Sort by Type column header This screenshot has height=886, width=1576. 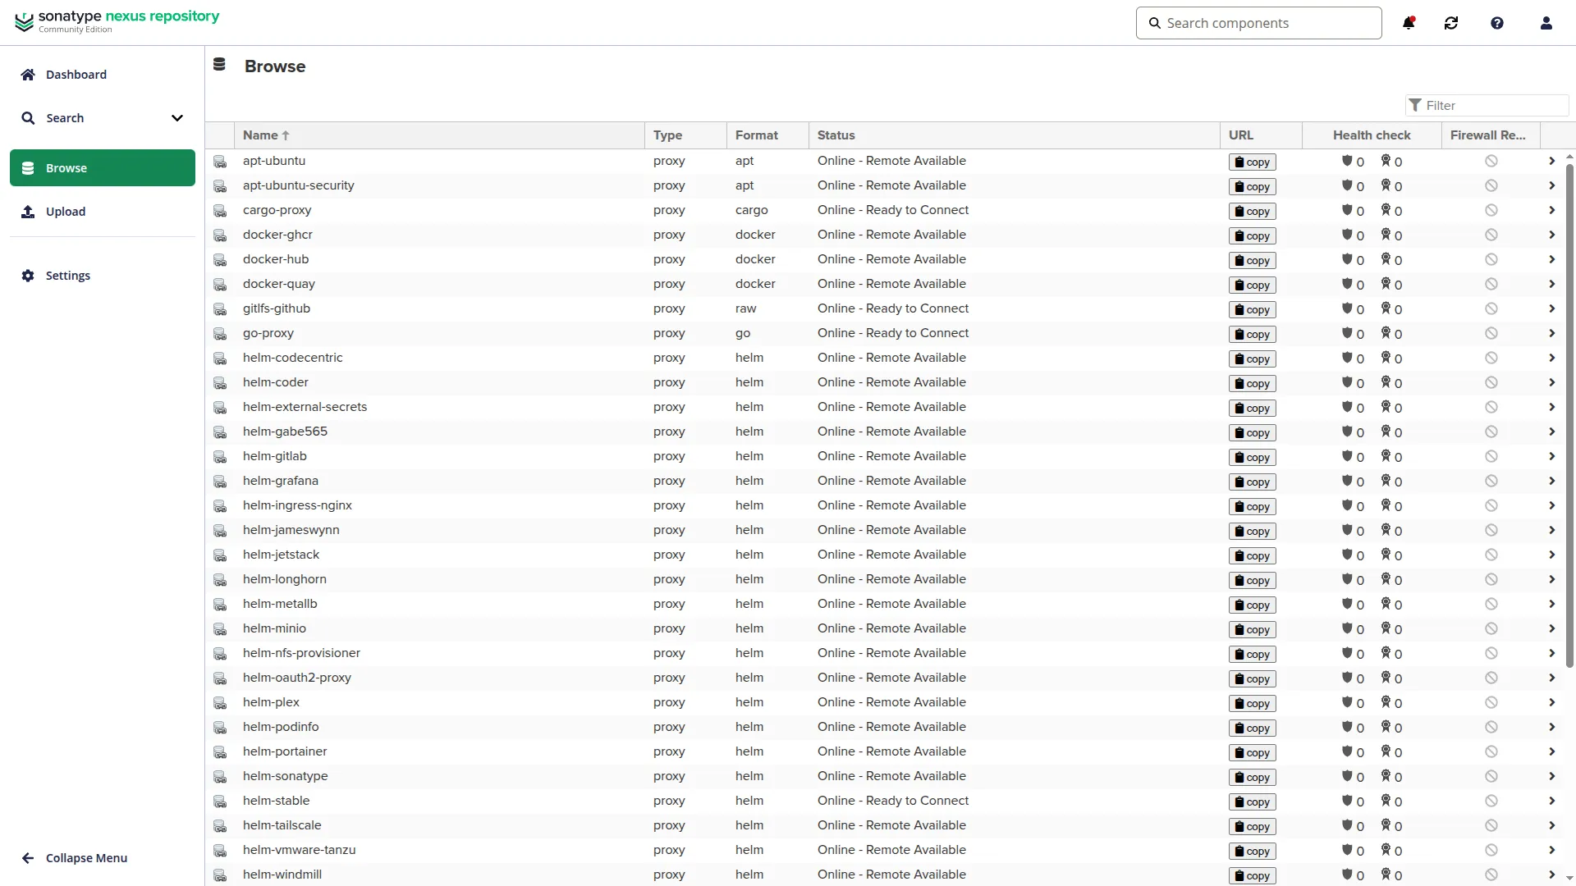click(x=685, y=135)
